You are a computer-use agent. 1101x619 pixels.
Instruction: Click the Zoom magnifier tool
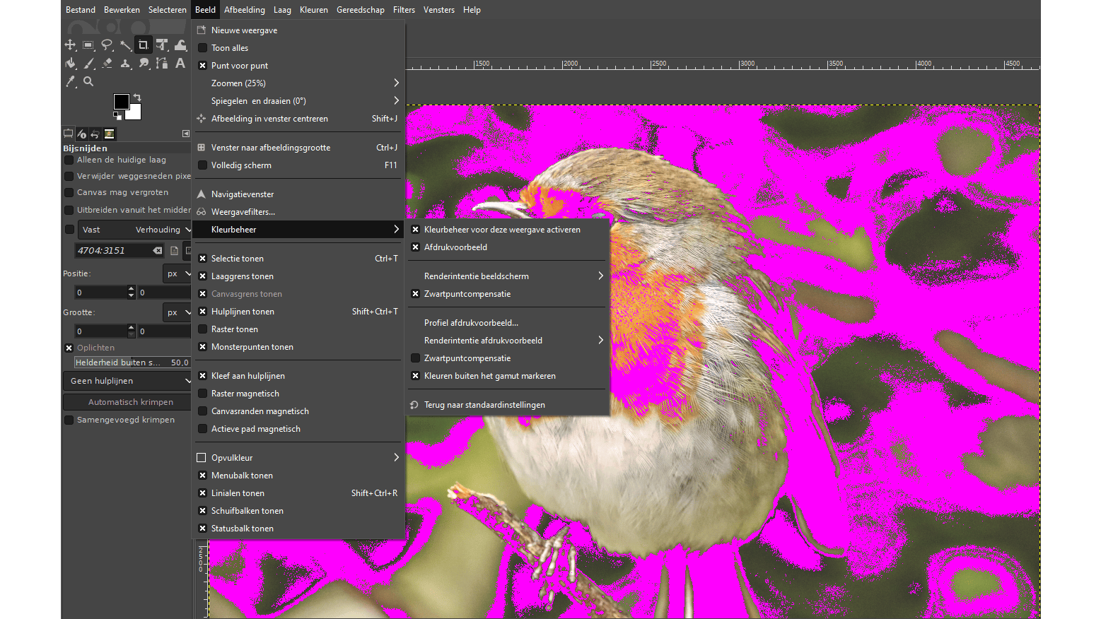coord(88,82)
